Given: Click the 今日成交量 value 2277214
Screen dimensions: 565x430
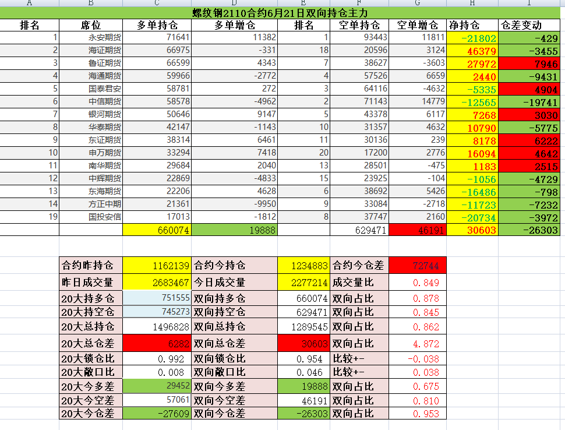Looking at the screenshot, I should pos(303,283).
